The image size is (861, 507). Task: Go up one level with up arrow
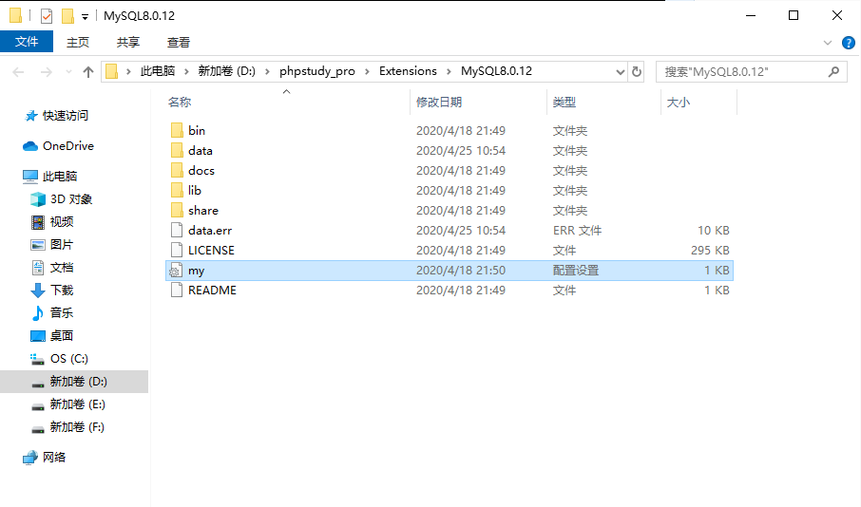(87, 72)
